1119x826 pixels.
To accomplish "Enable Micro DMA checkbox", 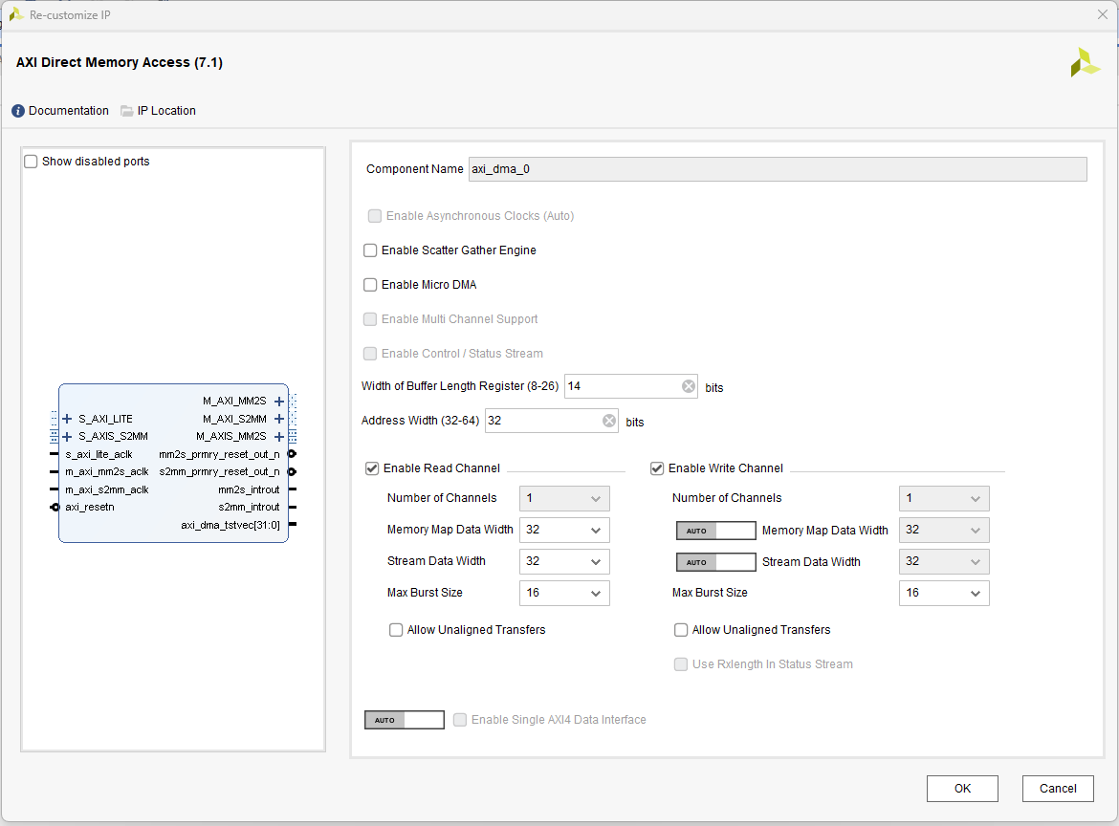I will (370, 285).
